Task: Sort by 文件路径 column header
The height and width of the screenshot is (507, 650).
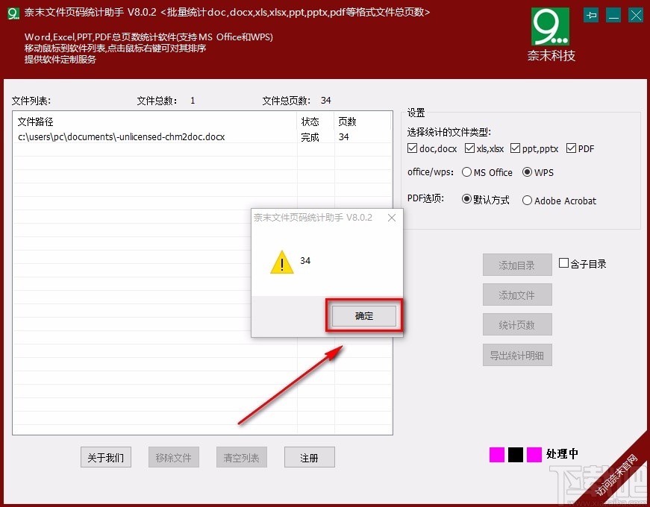Action: (x=155, y=122)
